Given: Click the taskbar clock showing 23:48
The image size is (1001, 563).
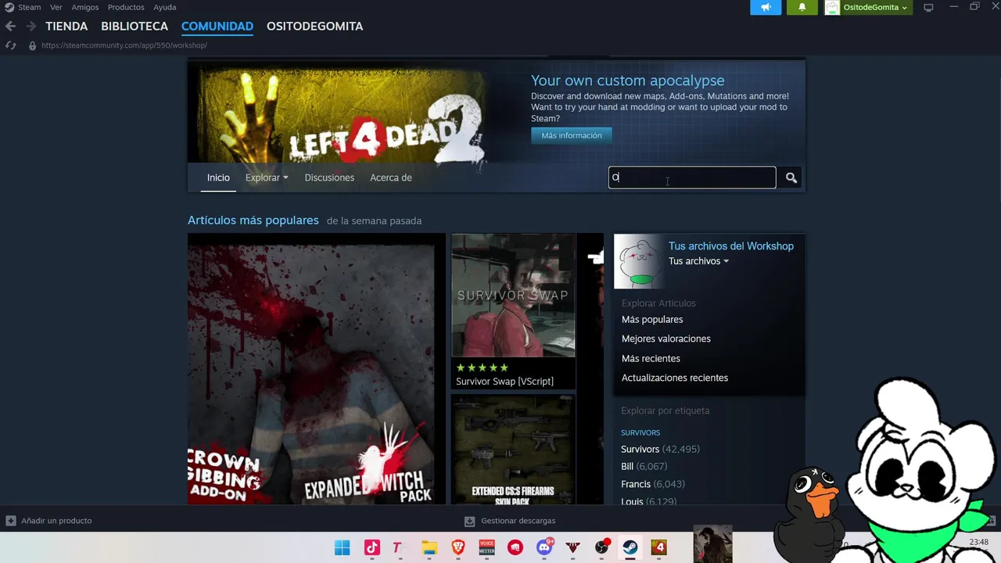Looking at the screenshot, I should pos(979,542).
